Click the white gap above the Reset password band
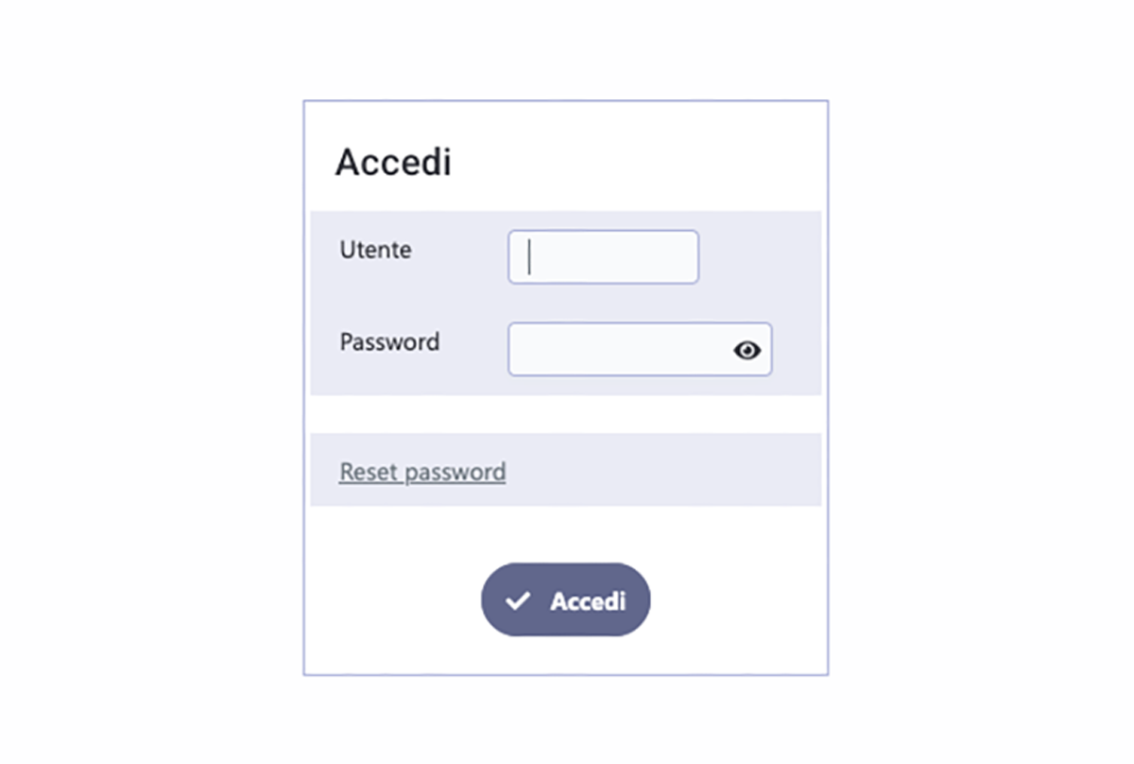The image size is (1134, 764). point(565,414)
